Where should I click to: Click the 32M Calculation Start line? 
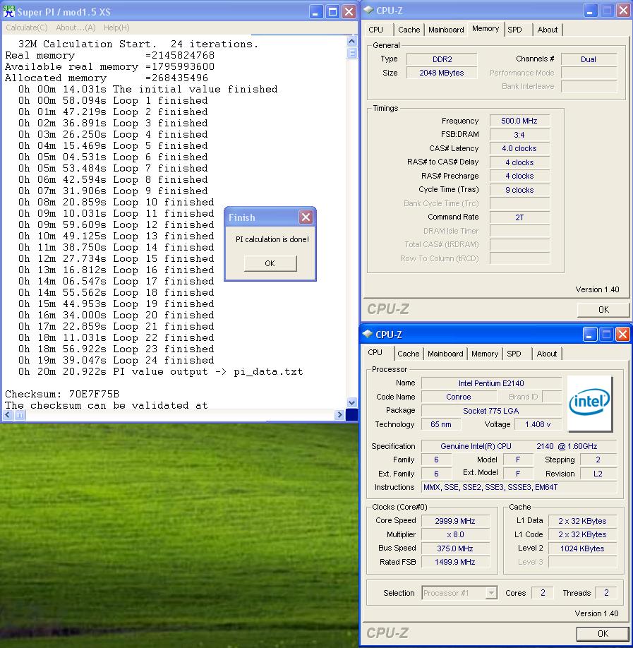coord(138,44)
